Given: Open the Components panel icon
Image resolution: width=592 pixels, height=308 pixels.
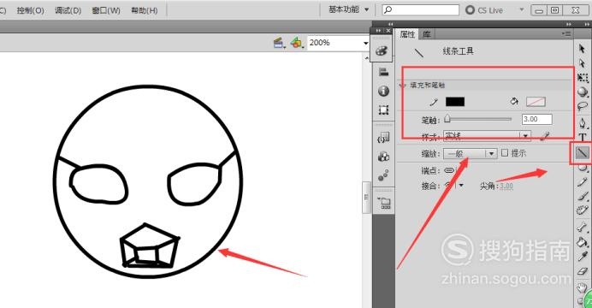Looking at the screenshot, I should pos(383,157).
